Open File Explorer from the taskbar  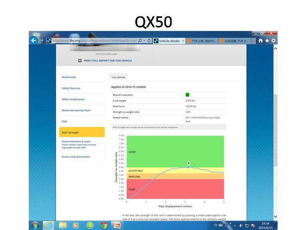click(63, 225)
